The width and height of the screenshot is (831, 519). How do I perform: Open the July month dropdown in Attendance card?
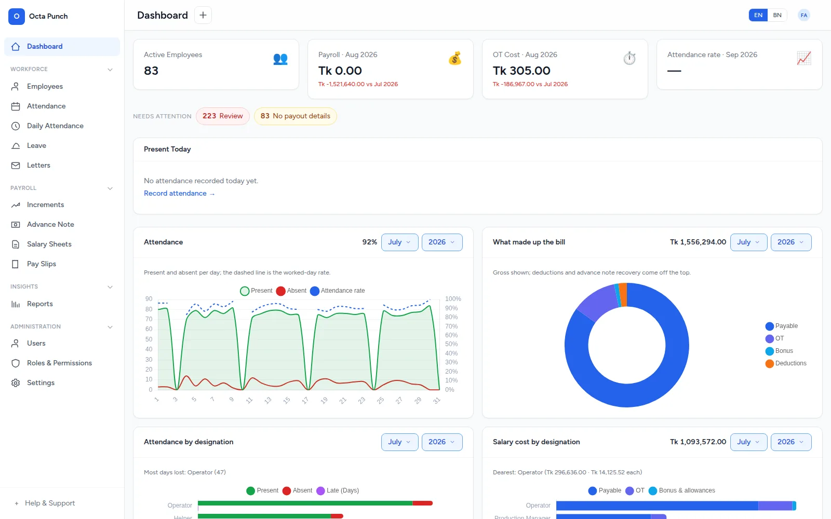(x=400, y=242)
